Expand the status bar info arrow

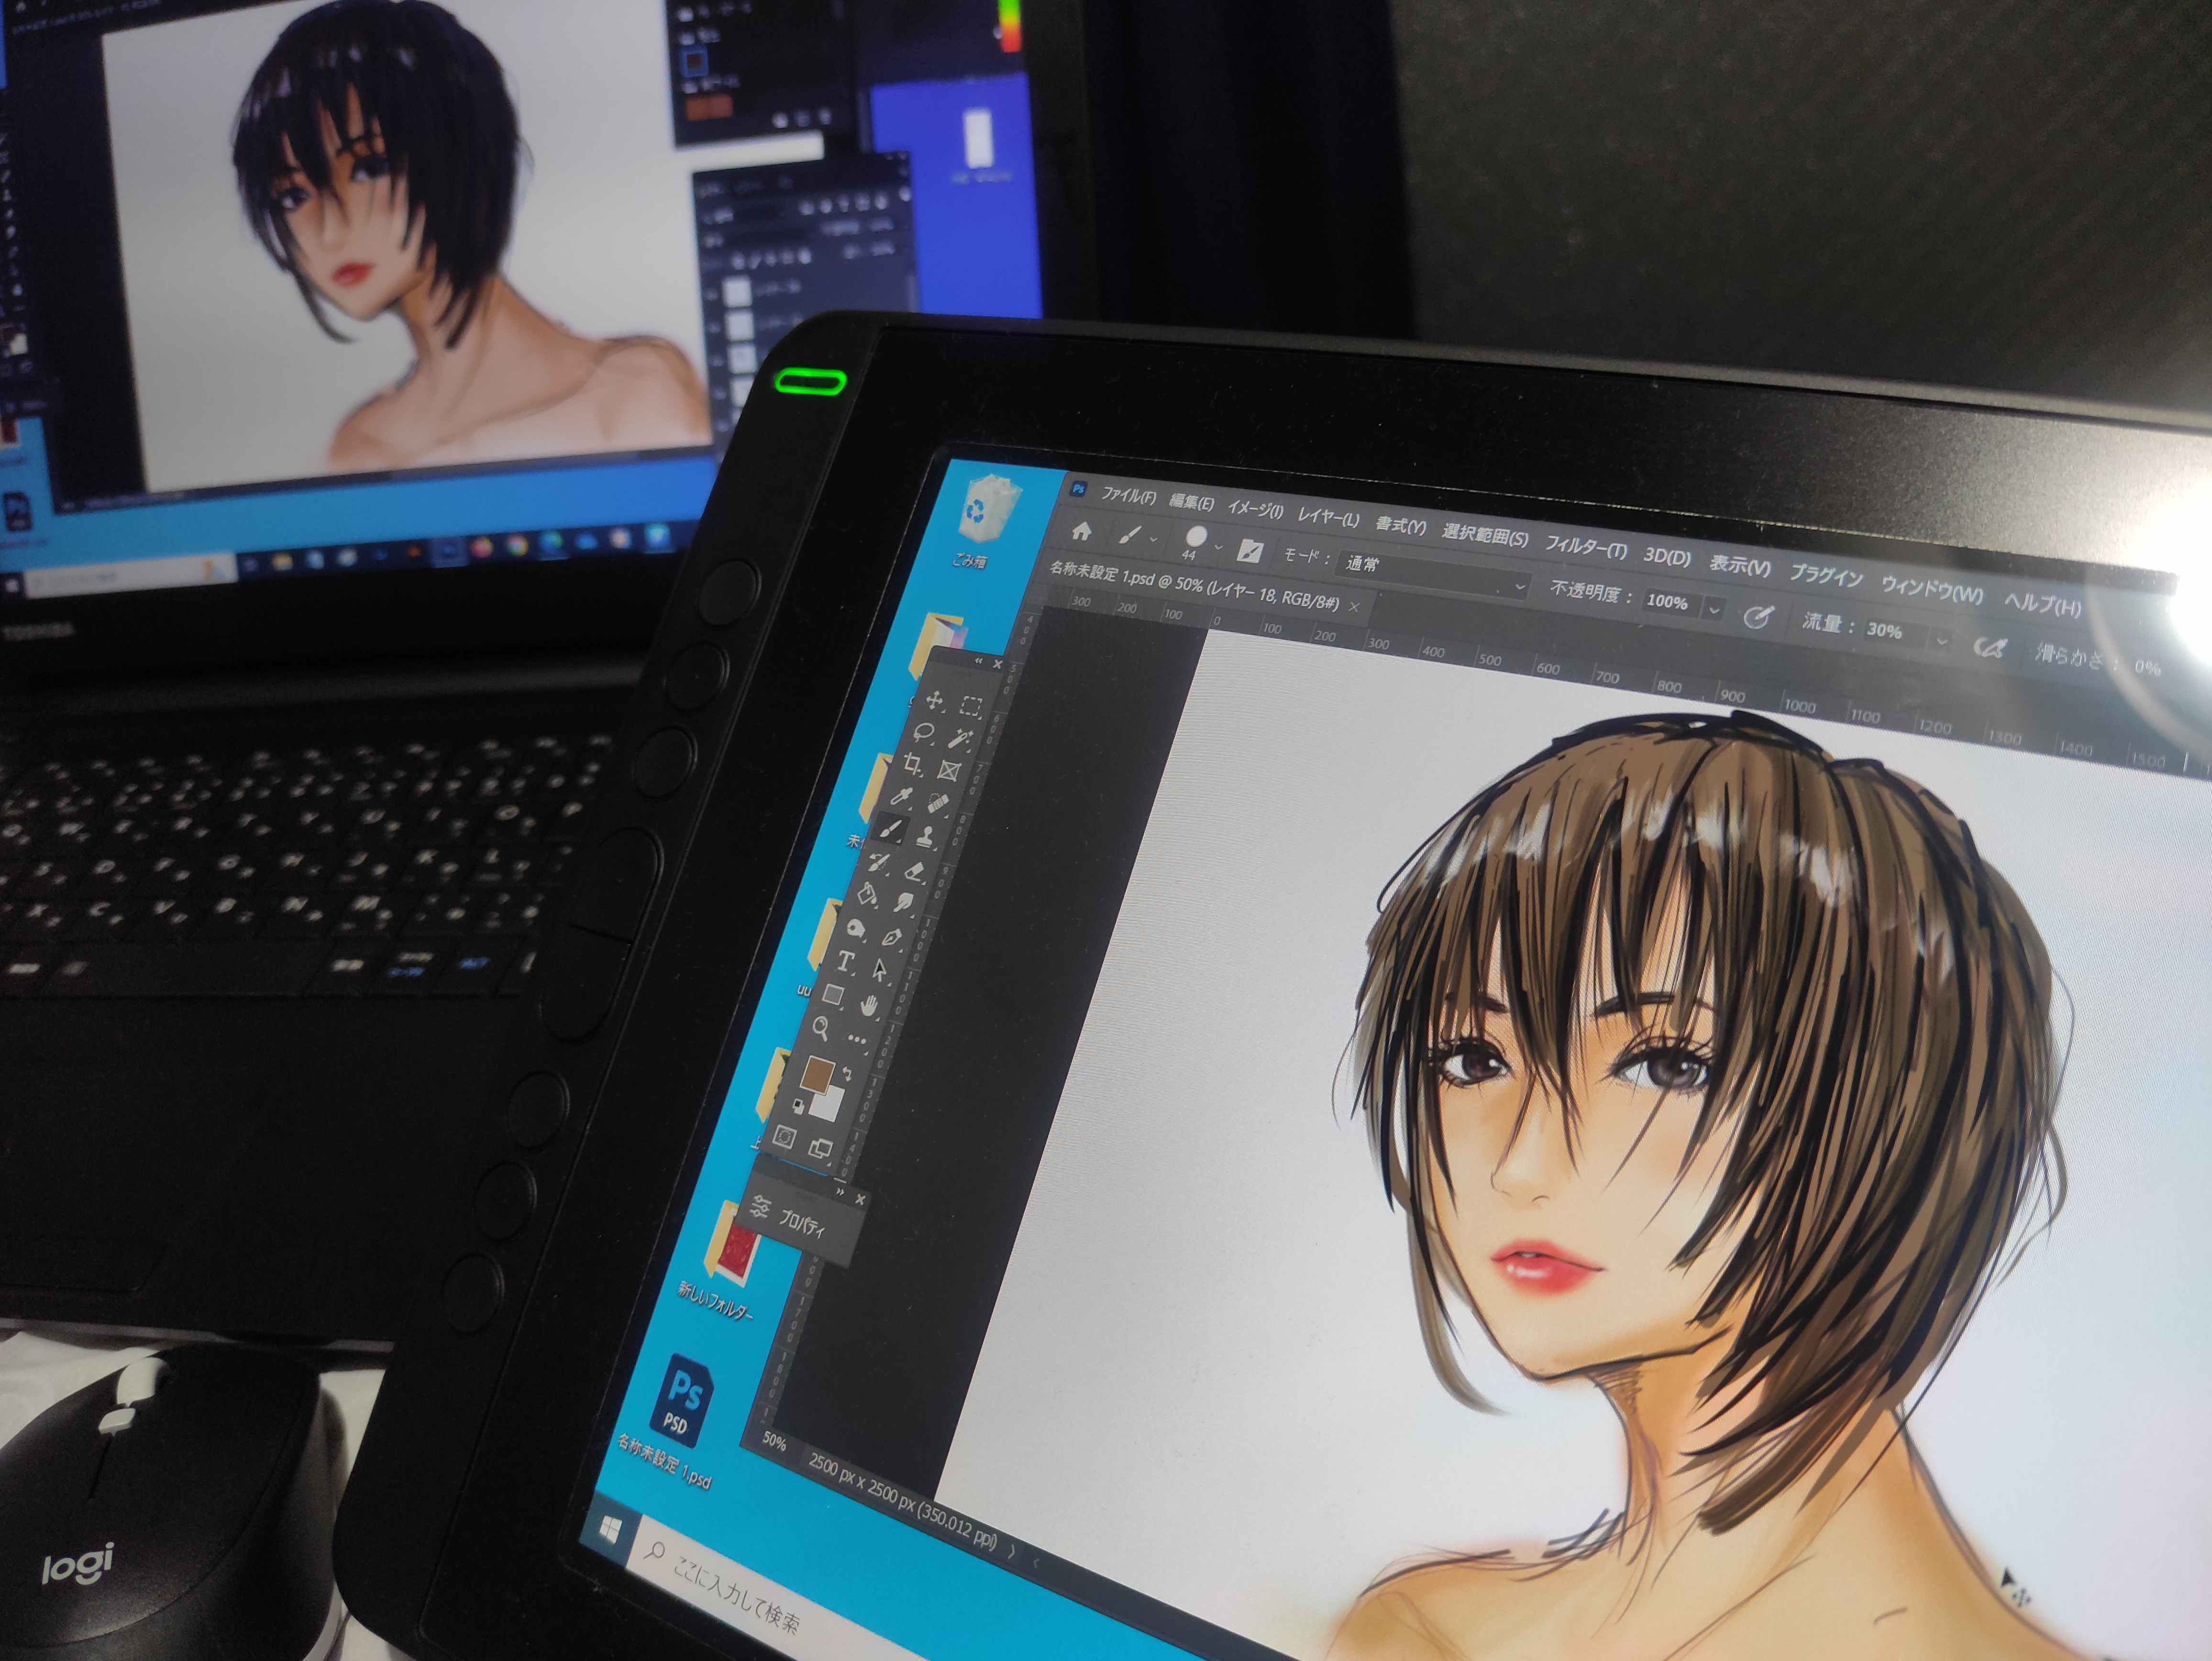(1012, 1552)
